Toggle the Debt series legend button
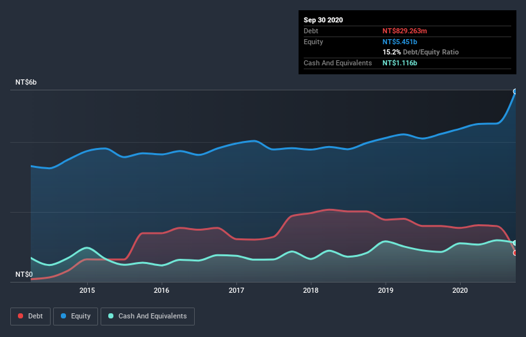This screenshot has width=526, height=337. 30,316
